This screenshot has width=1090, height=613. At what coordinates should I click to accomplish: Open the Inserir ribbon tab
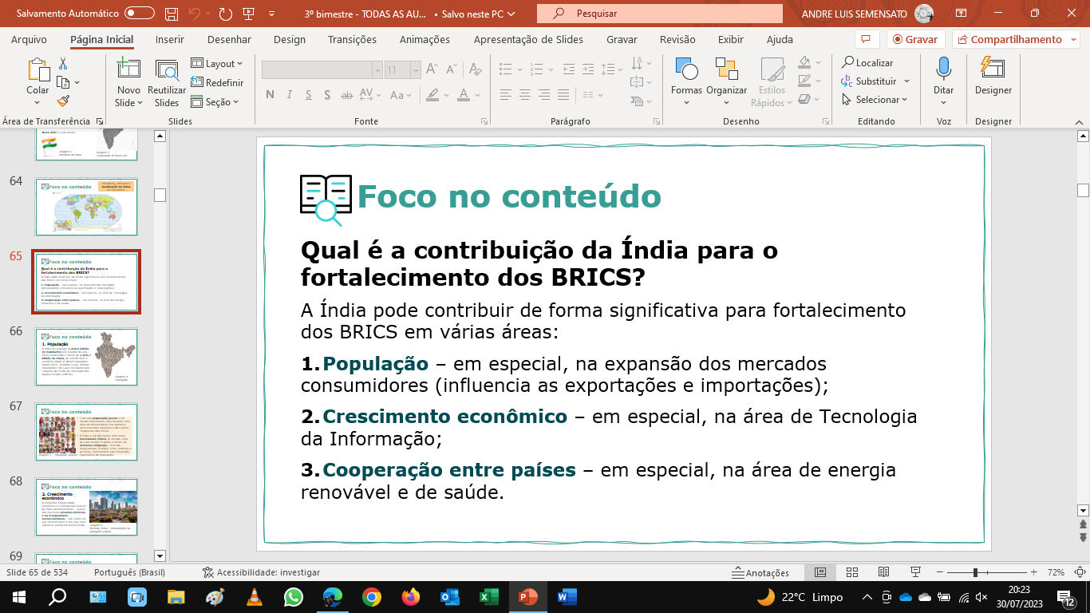[170, 40]
